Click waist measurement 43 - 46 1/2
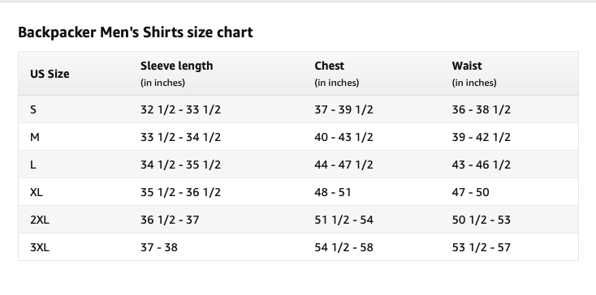Screen dimensions: 596x295 pos(482,165)
